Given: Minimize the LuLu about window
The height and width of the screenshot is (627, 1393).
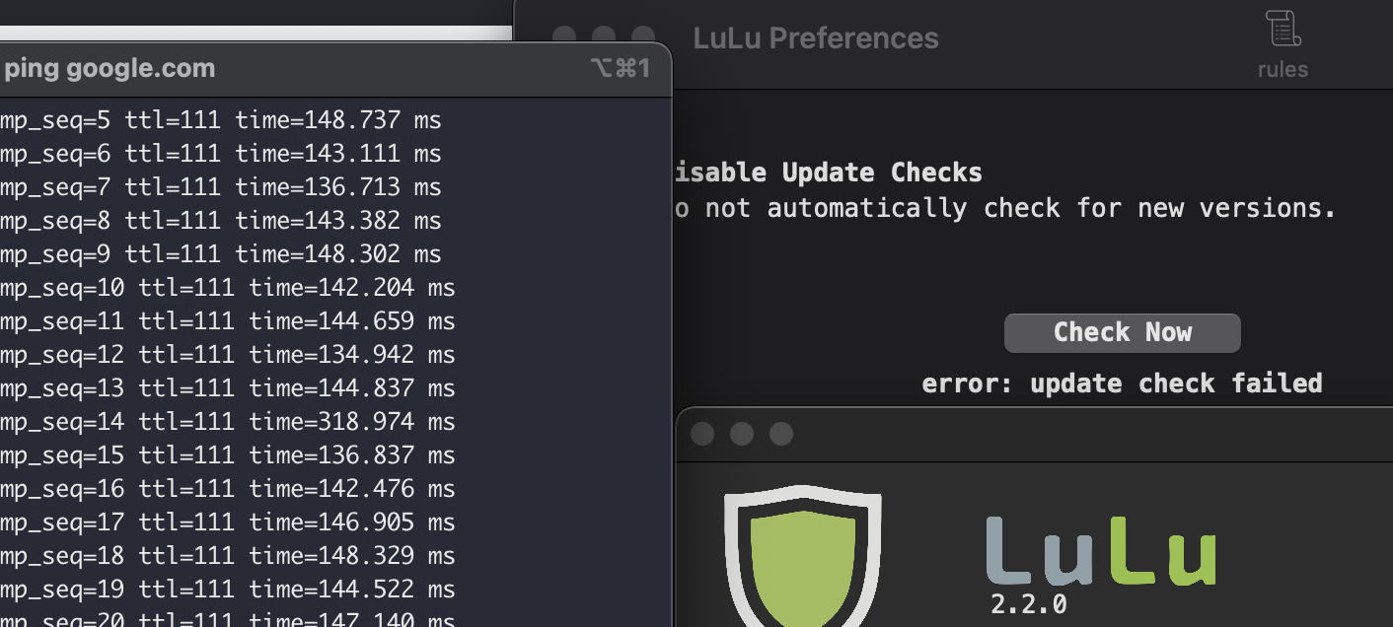Looking at the screenshot, I should click(x=742, y=434).
